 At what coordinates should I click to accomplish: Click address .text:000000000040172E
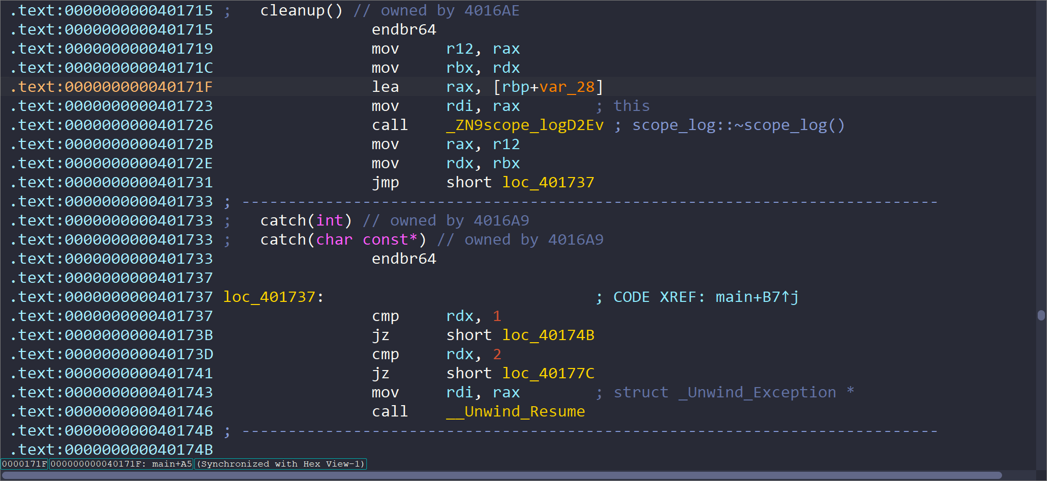pos(111,163)
